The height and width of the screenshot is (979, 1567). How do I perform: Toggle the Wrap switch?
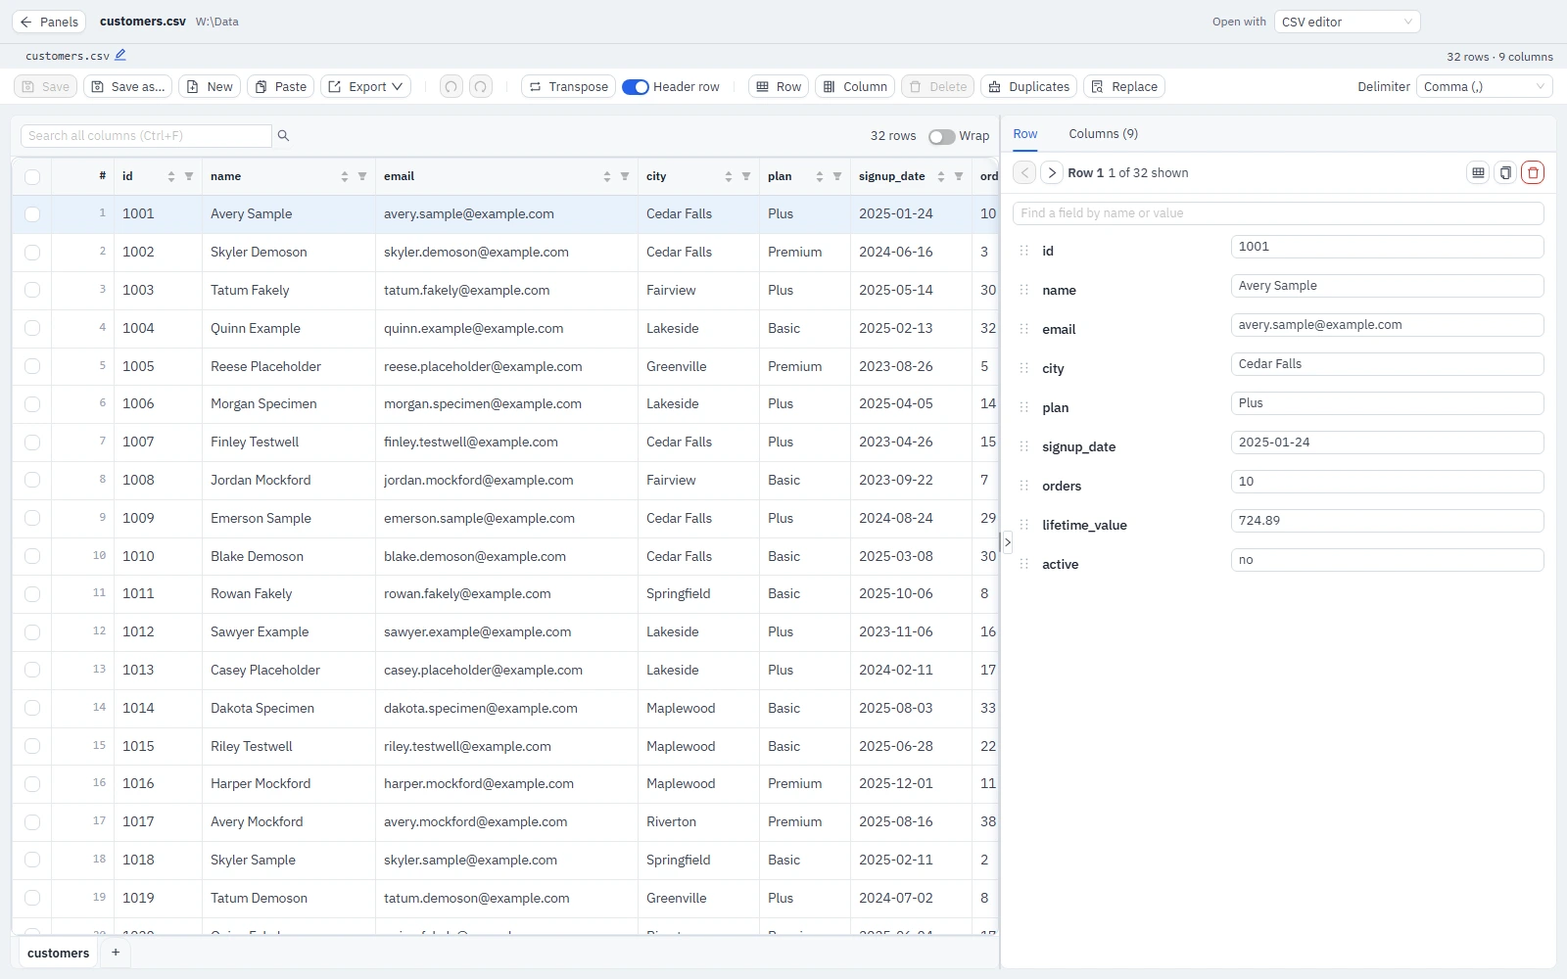(941, 136)
